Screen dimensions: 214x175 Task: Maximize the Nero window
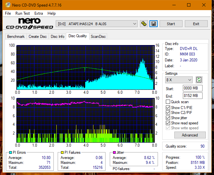point(189,5)
